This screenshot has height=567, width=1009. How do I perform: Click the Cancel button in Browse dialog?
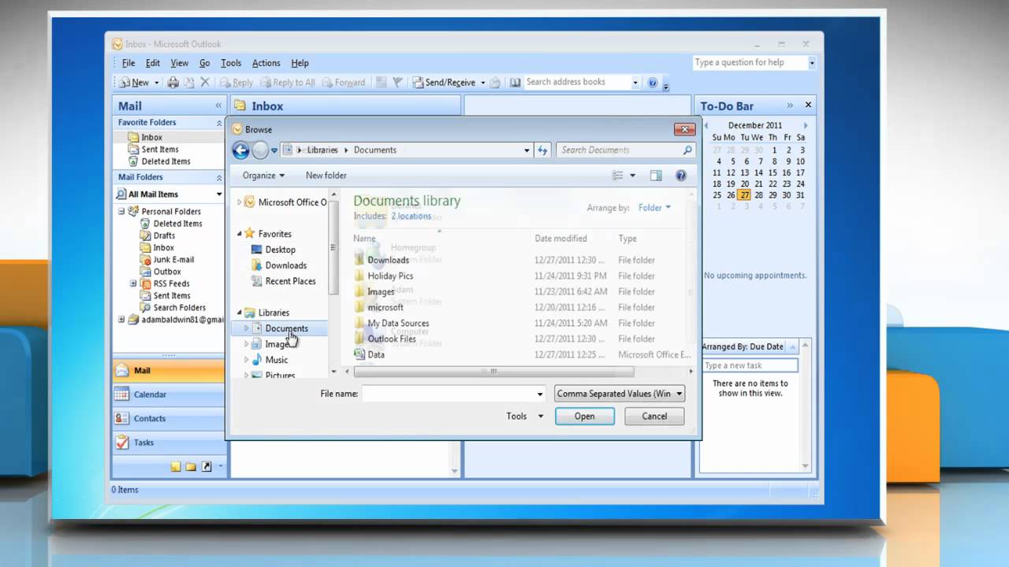(654, 417)
